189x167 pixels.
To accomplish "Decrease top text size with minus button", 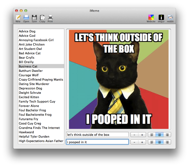I will point(135,135).
